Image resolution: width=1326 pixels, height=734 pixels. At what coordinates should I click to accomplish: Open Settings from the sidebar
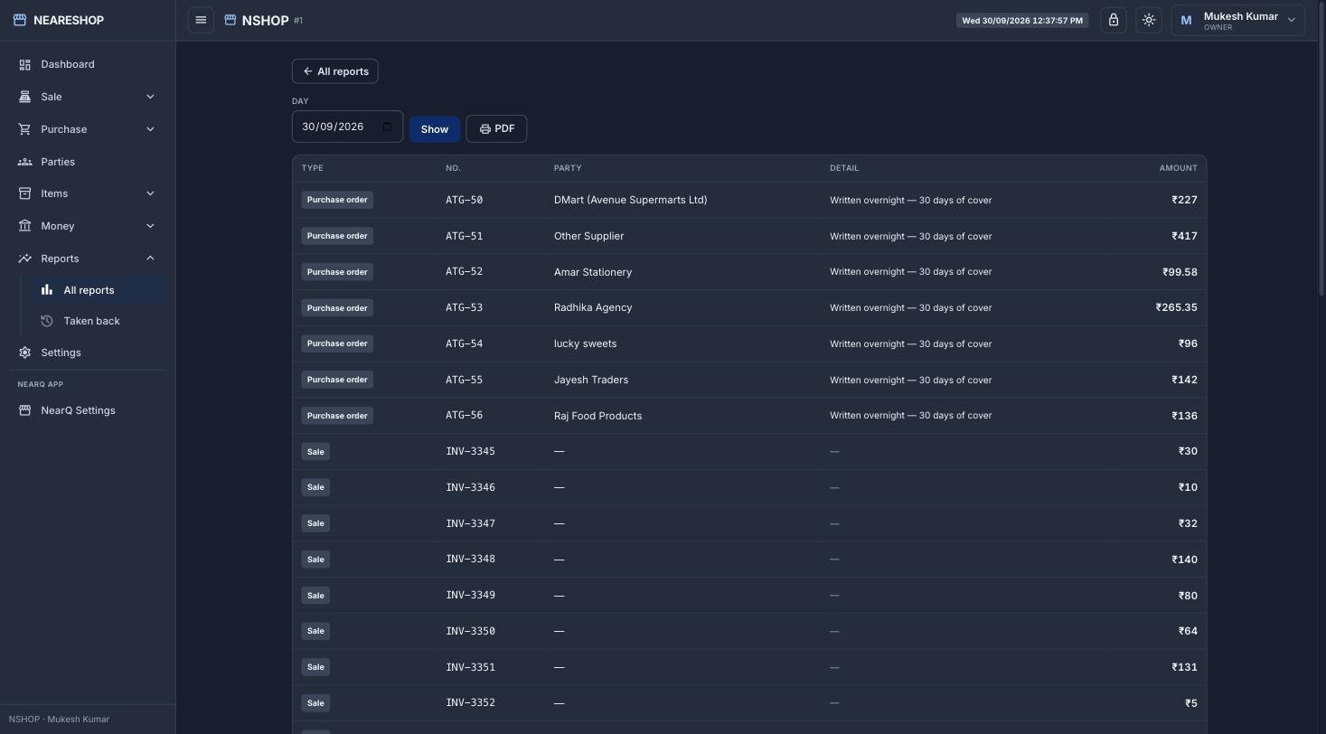[x=88, y=353]
